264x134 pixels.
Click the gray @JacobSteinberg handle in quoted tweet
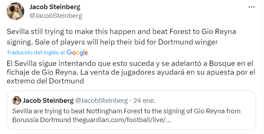101,101
